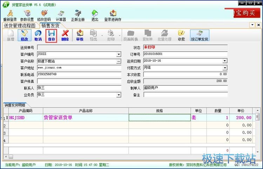Switch to 送货管理流程图 tab
The image size is (263, 169).
tap(20, 26)
